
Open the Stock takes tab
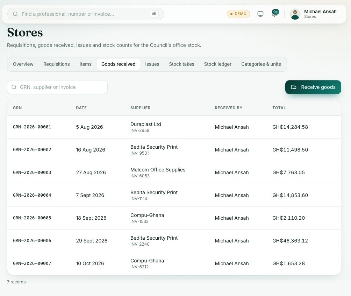click(x=181, y=64)
